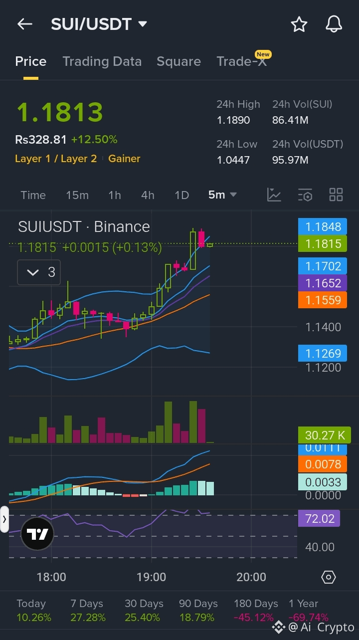Screen dimensions: 359x640
Task: Select the Price tab
Action: coord(31,61)
